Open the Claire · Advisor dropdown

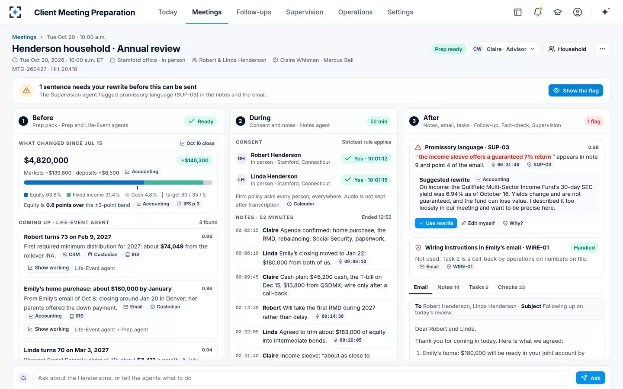click(504, 49)
